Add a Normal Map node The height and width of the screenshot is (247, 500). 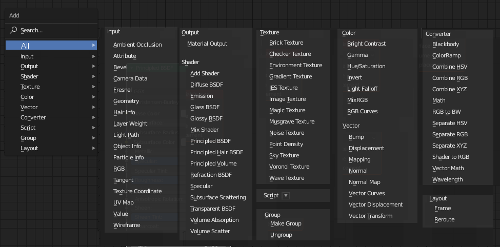click(365, 182)
